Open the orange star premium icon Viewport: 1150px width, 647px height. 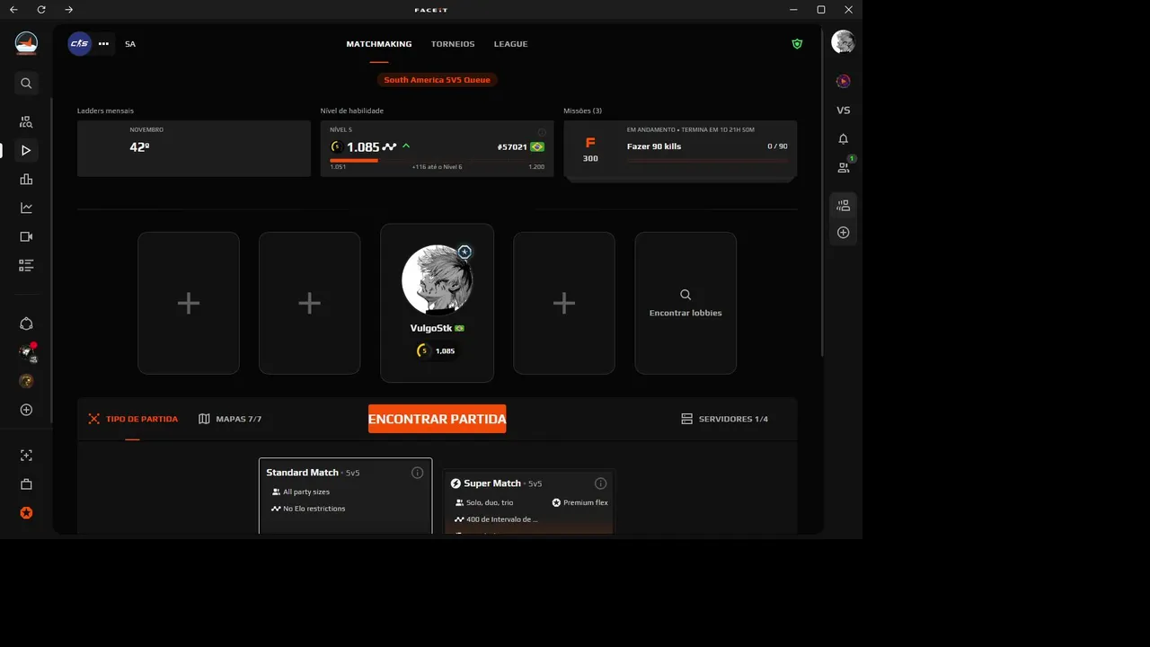tap(26, 513)
